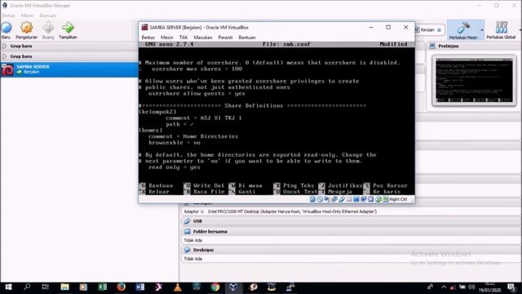
Task: Click inside nano editor at [kelompok2] line
Action: click(x=157, y=112)
